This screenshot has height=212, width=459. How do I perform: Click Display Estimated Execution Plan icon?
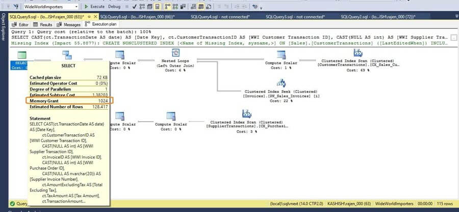(142, 7)
